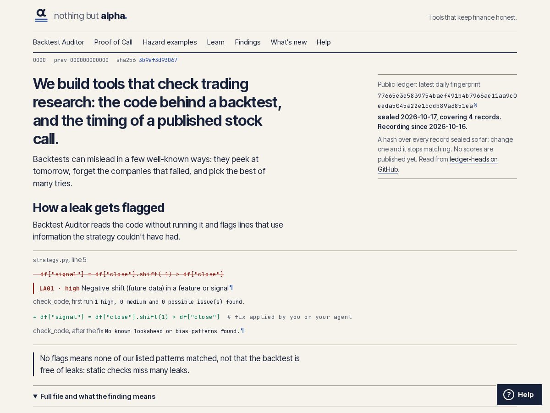Click the green fixed shift(1) code line
Screen dimensions: 550x413
tap(126, 317)
